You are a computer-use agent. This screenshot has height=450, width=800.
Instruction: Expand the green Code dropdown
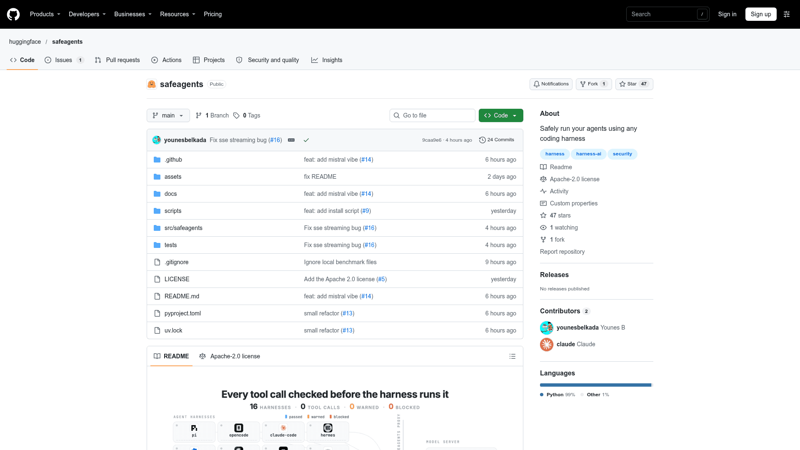point(501,115)
